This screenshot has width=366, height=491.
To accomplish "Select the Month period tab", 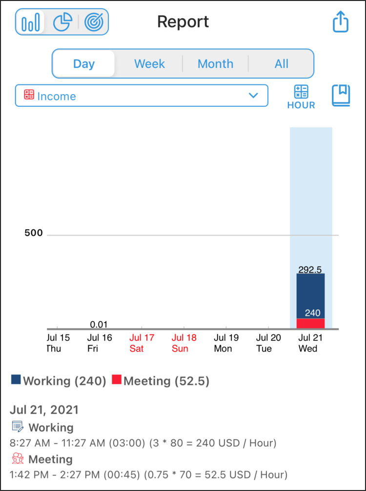I will (215, 64).
